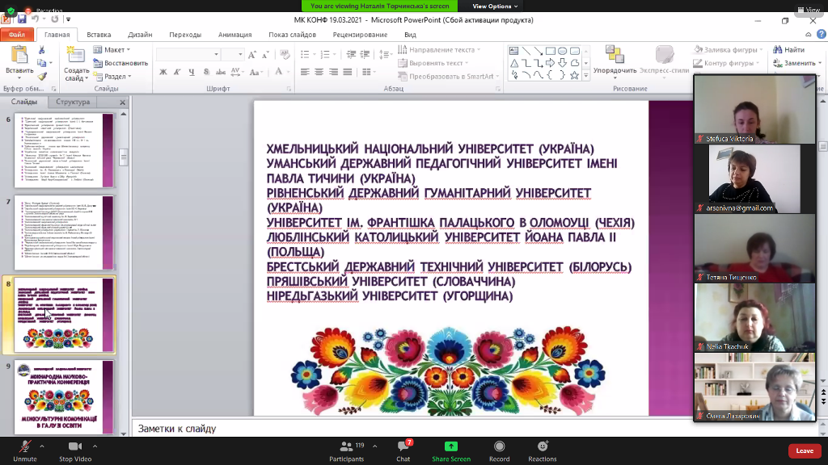Expand the shapes gallery more arrow
828x465 pixels.
coord(585,76)
